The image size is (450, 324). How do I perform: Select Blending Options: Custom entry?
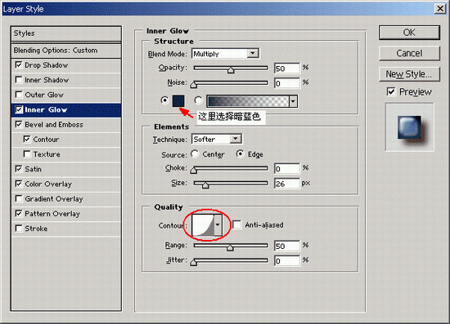[66, 51]
